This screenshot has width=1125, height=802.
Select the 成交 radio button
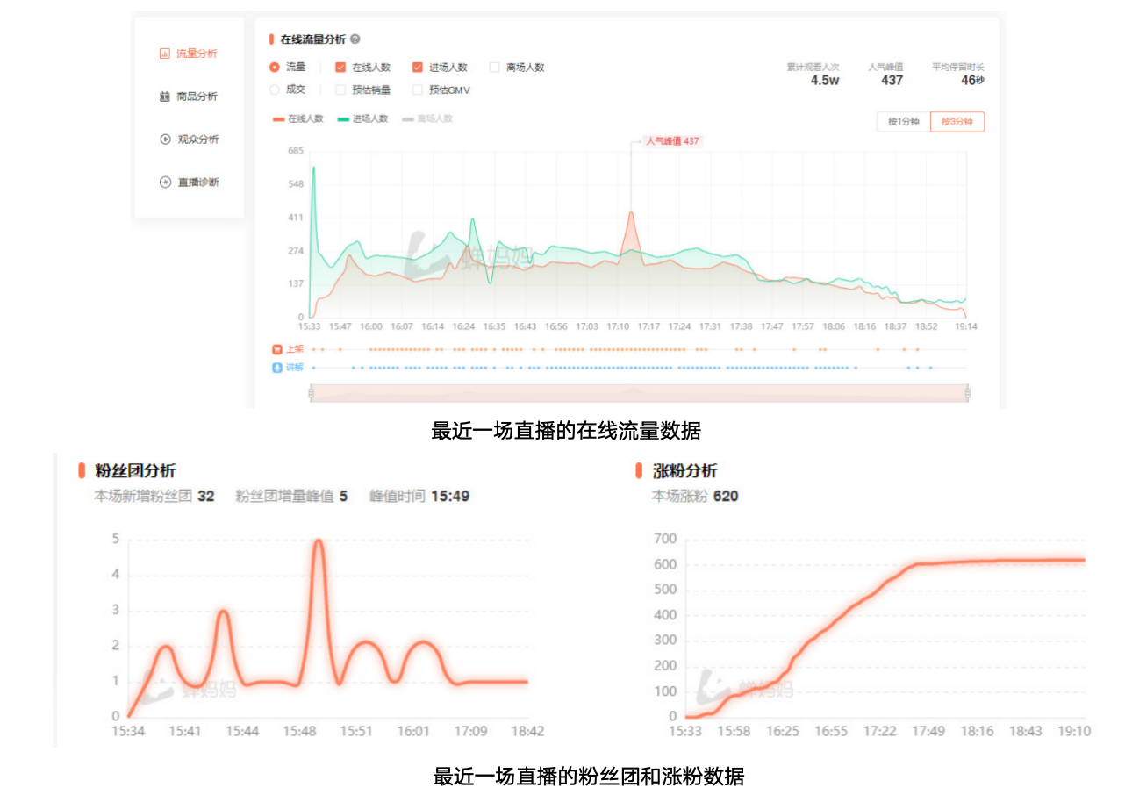click(x=275, y=90)
